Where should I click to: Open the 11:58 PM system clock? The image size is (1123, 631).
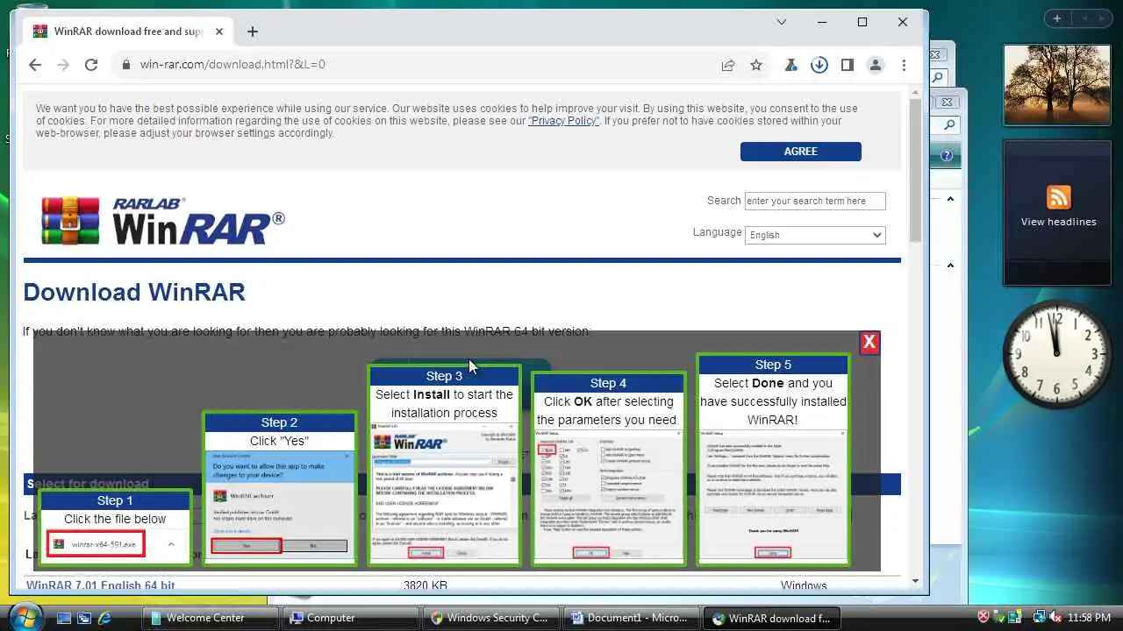point(1091,618)
